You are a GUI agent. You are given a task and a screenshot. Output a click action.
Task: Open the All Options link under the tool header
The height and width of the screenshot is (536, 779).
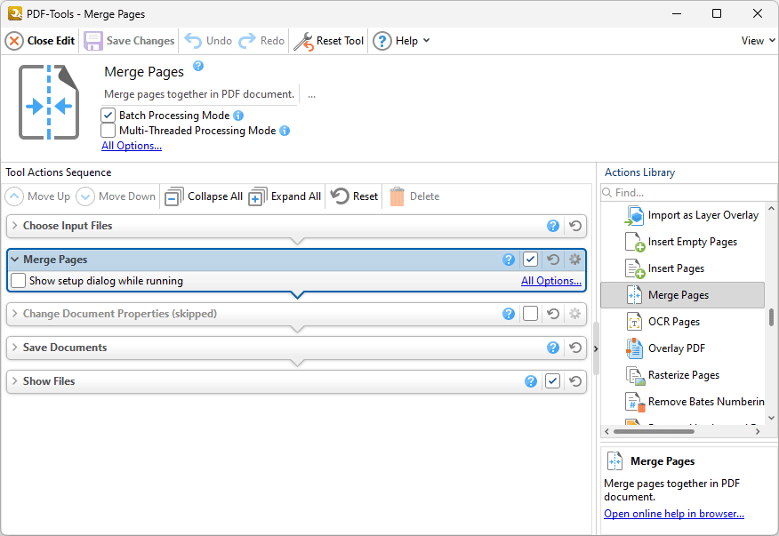click(132, 146)
